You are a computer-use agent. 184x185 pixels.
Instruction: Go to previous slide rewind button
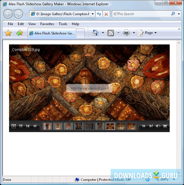click(35, 126)
